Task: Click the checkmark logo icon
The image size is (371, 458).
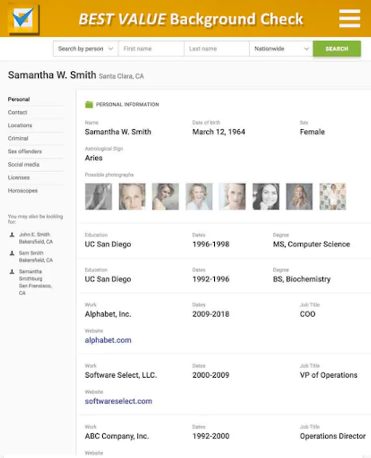Action: click(x=23, y=19)
